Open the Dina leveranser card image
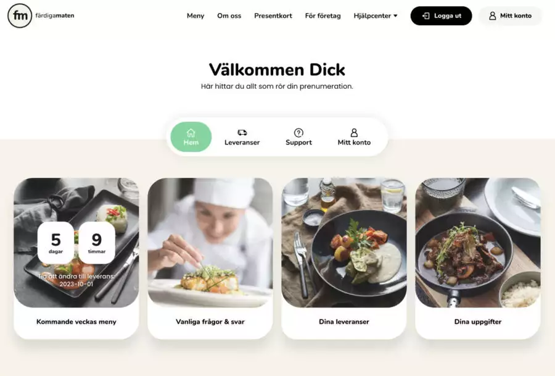 pos(343,243)
